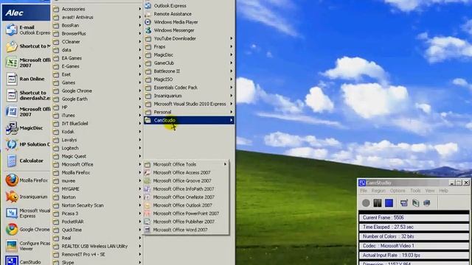Open the Region menu in CamStudio
This screenshot has width=472, height=265.
pyautogui.click(x=378, y=191)
